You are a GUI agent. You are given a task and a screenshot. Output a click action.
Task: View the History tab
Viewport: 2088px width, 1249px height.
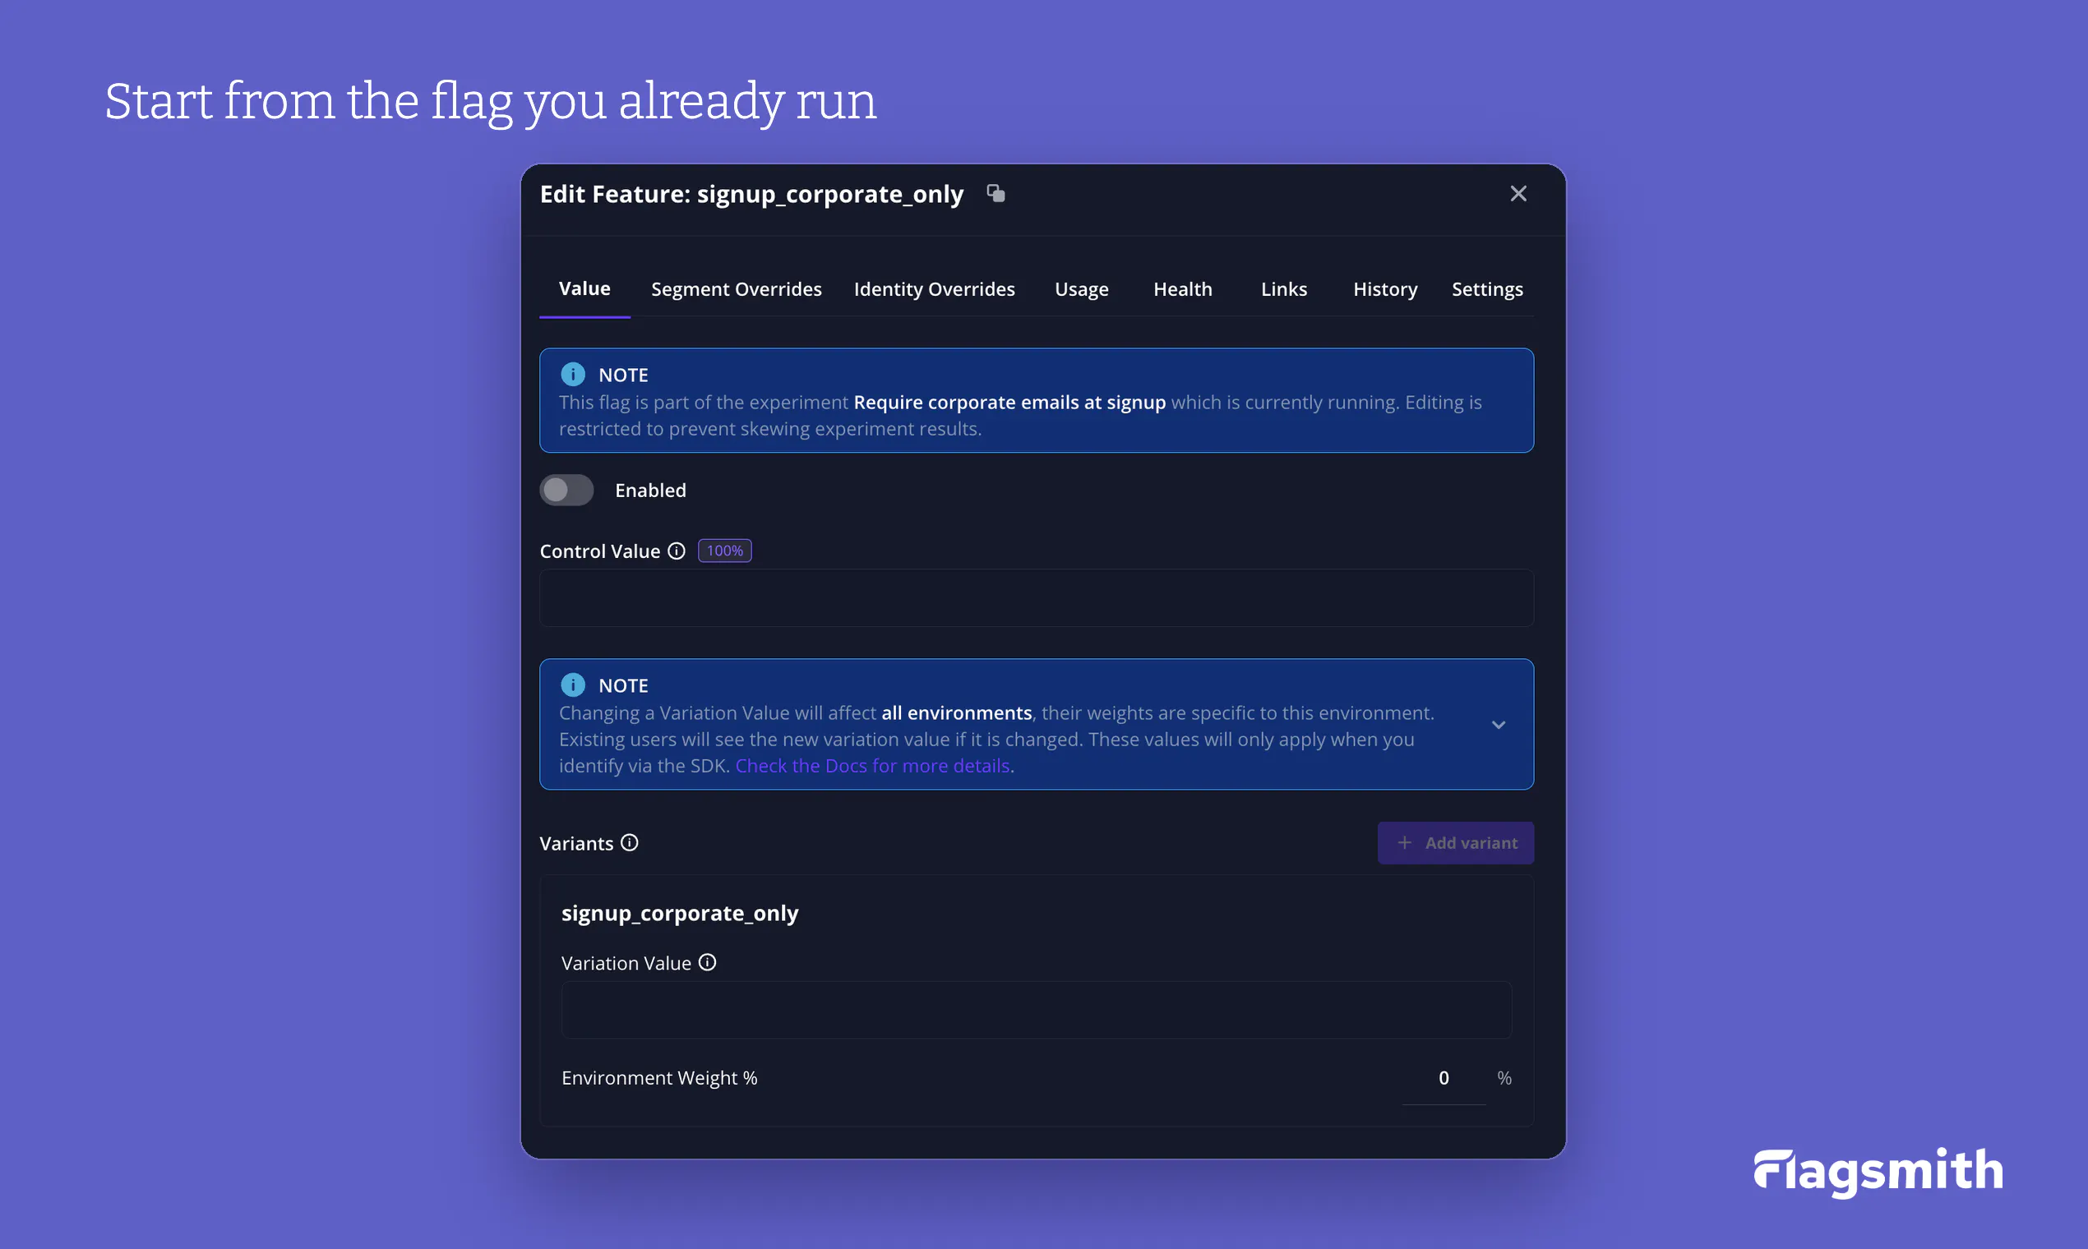(x=1385, y=288)
